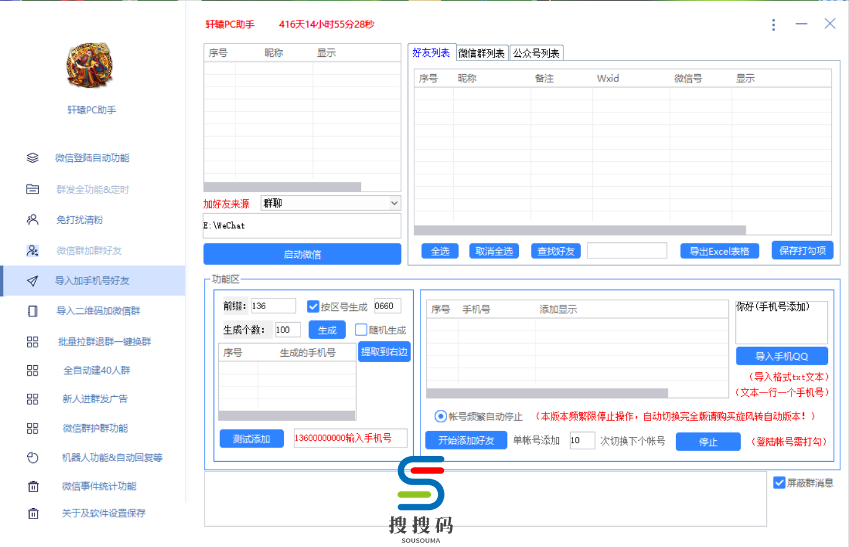Click the circular icon beside 机器人功能&自动回复等

(33, 458)
